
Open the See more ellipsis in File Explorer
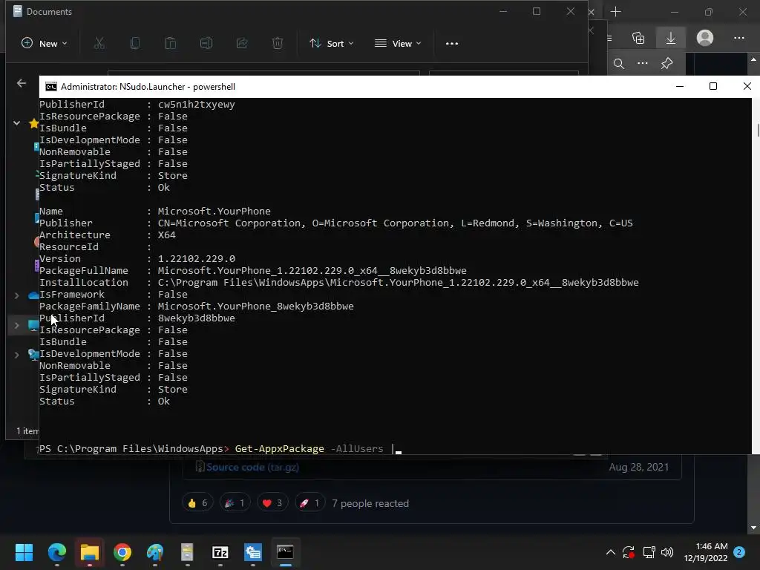(452, 43)
